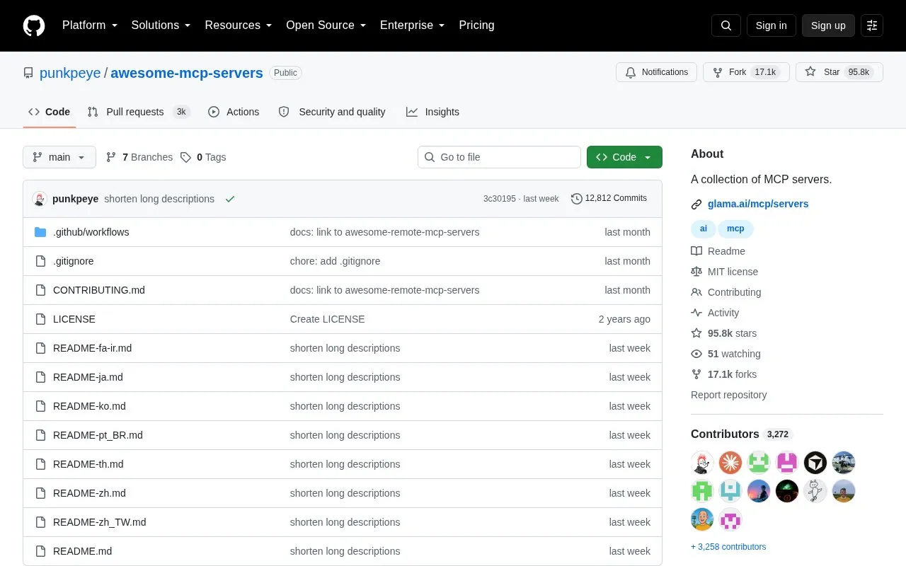Open the LICENSE file

click(74, 319)
